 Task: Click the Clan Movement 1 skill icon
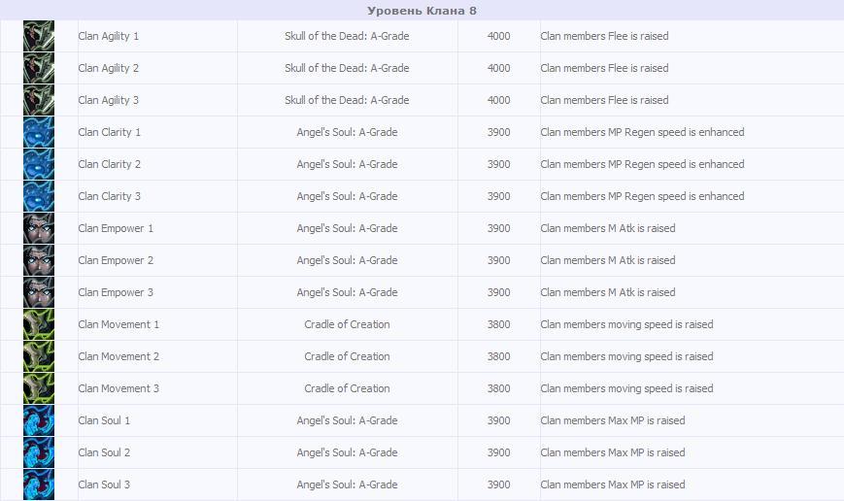pyautogui.click(x=39, y=325)
